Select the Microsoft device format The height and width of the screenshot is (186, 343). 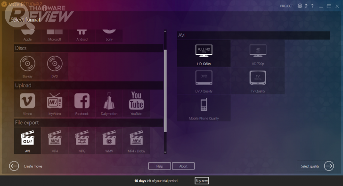click(x=55, y=36)
